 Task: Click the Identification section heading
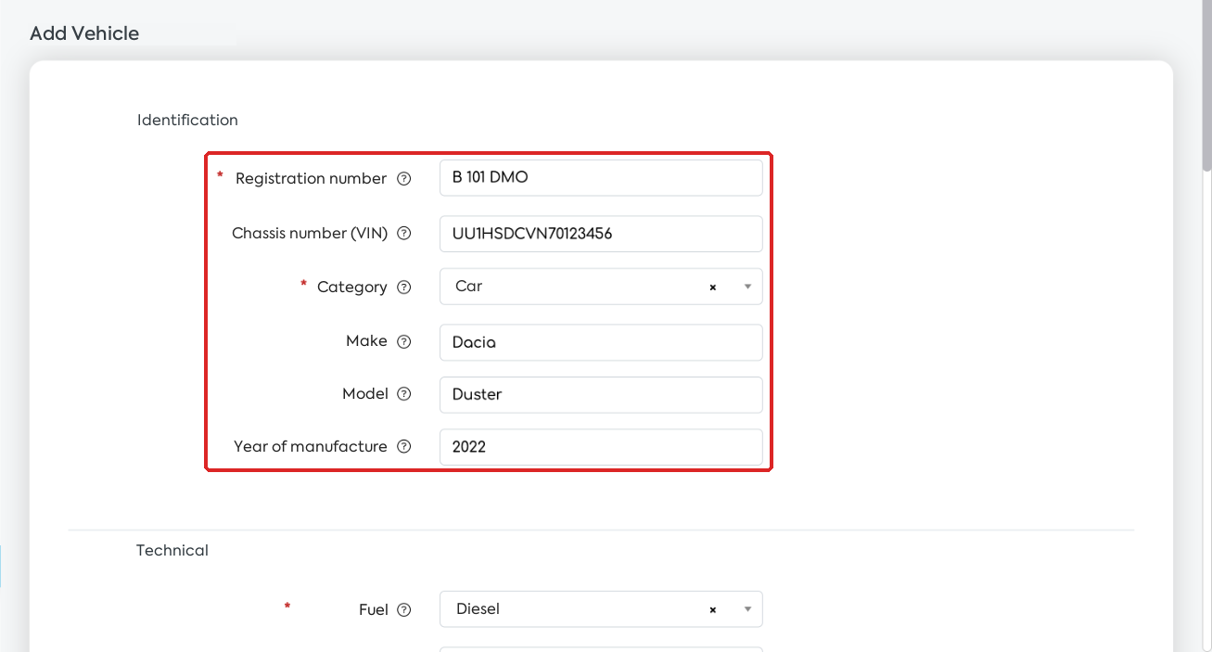point(187,120)
